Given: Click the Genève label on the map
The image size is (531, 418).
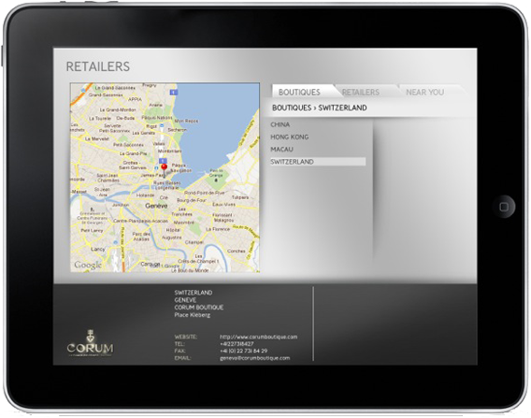Looking at the screenshot, I should [156, 206].
